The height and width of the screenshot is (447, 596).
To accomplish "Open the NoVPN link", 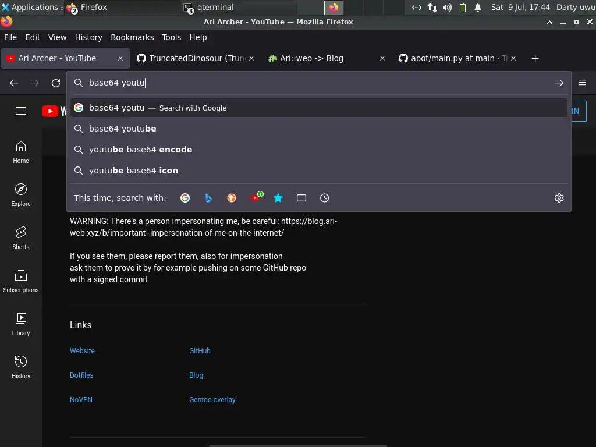I will pyautogui.click(x=81, y=399).
